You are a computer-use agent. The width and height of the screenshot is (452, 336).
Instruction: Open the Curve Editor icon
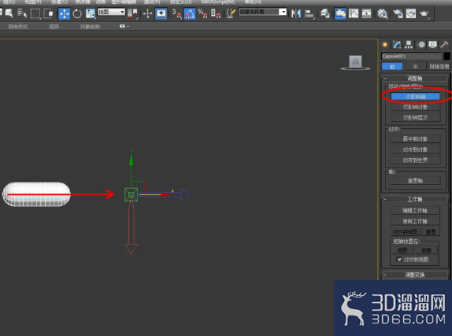tap(354, 13)
